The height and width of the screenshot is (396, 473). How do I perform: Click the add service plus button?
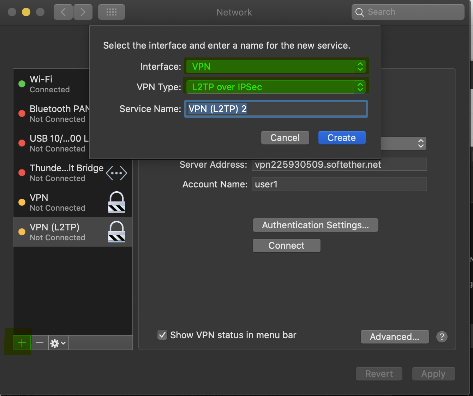pos(22,343)
